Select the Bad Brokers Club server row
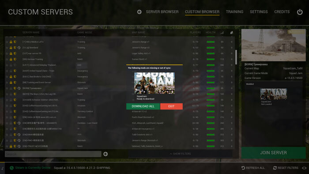 pyautogui.click(x=120, y=77)
